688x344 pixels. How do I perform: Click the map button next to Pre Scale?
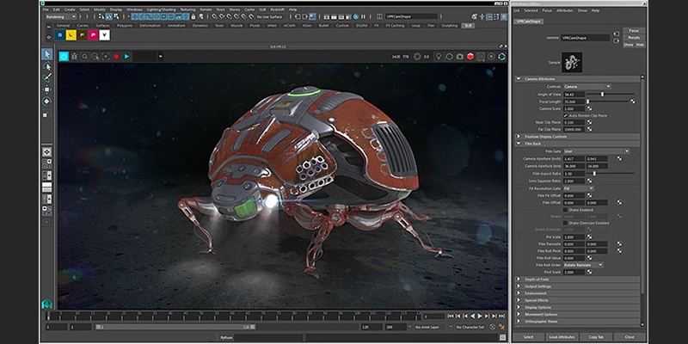[x=589, y=237]
